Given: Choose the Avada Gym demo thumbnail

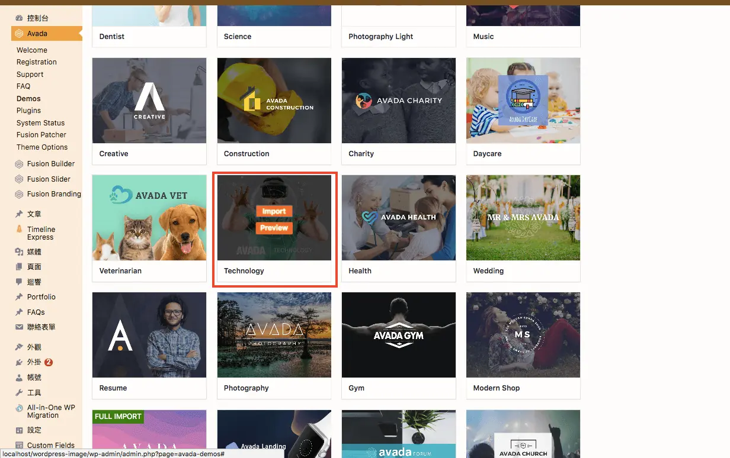Looking at the screenshot, I should click(x=399, y=335).
